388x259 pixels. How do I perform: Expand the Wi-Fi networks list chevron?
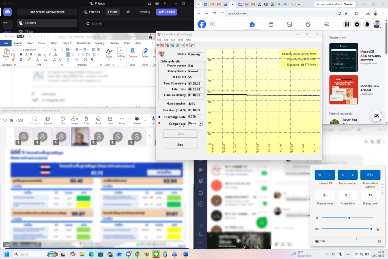point(330,175)
